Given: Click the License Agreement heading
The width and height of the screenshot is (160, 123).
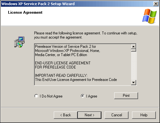Looking at the screenshot, I should (25, 12).
